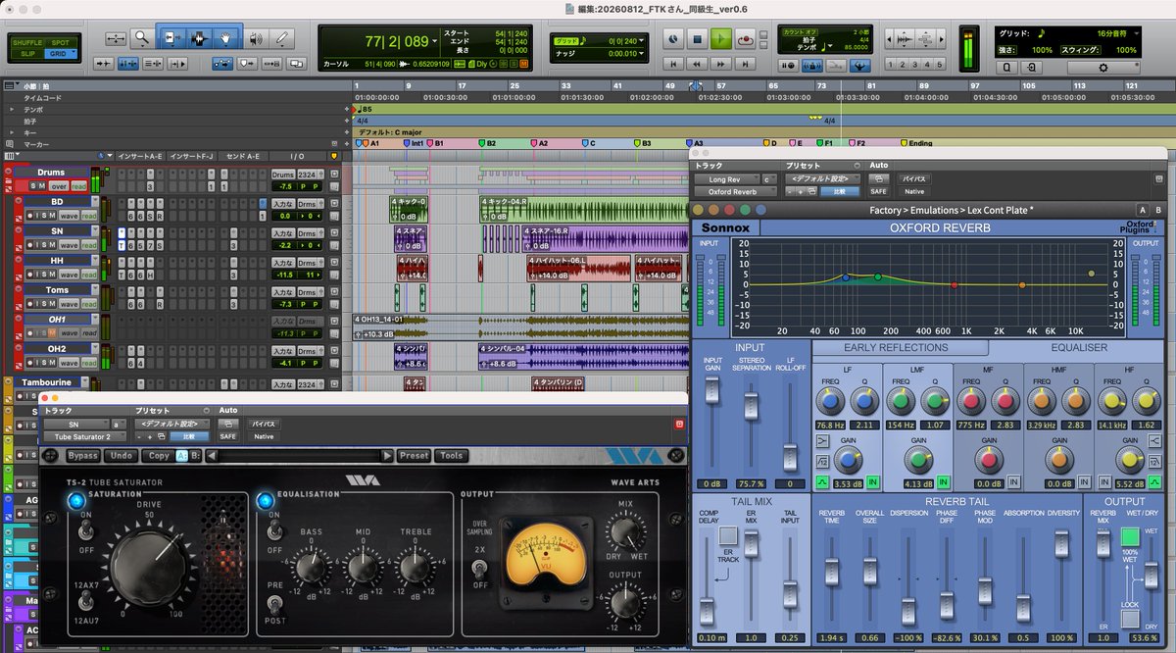Click Undo button in Tube Saturator
This screenshot has height=653, width=1176.
pyautogui.click(x=122, y=456)
